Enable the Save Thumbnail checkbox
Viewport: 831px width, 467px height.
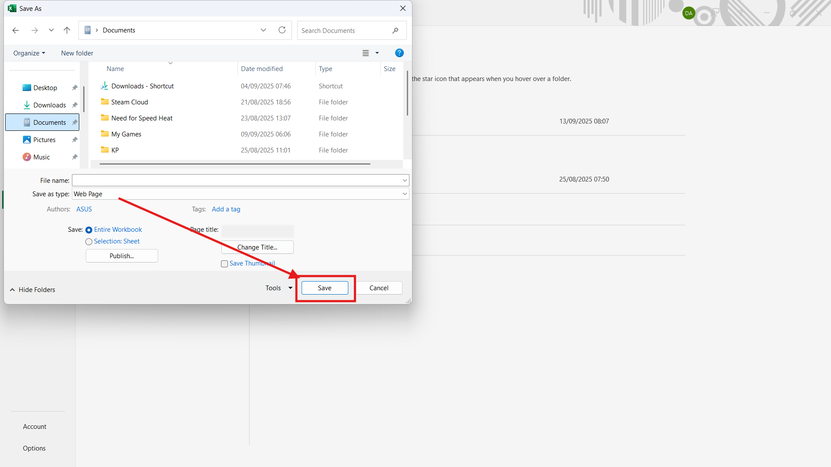coord(224,264)
